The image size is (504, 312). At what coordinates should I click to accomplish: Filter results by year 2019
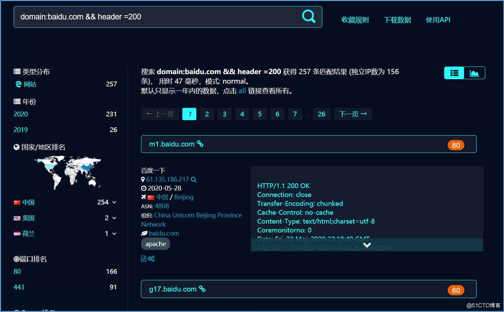tap(20, 130)
